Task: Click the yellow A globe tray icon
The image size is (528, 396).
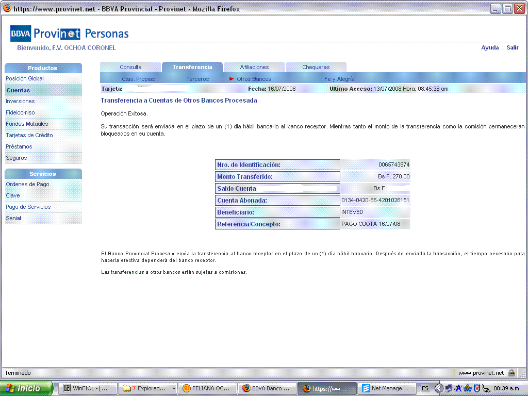Action: [x=467, y=388]
